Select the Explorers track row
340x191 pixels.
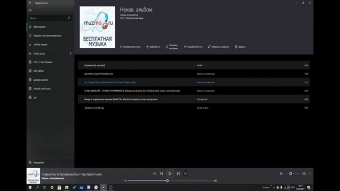pyautogui.click(x=194, y=65)
